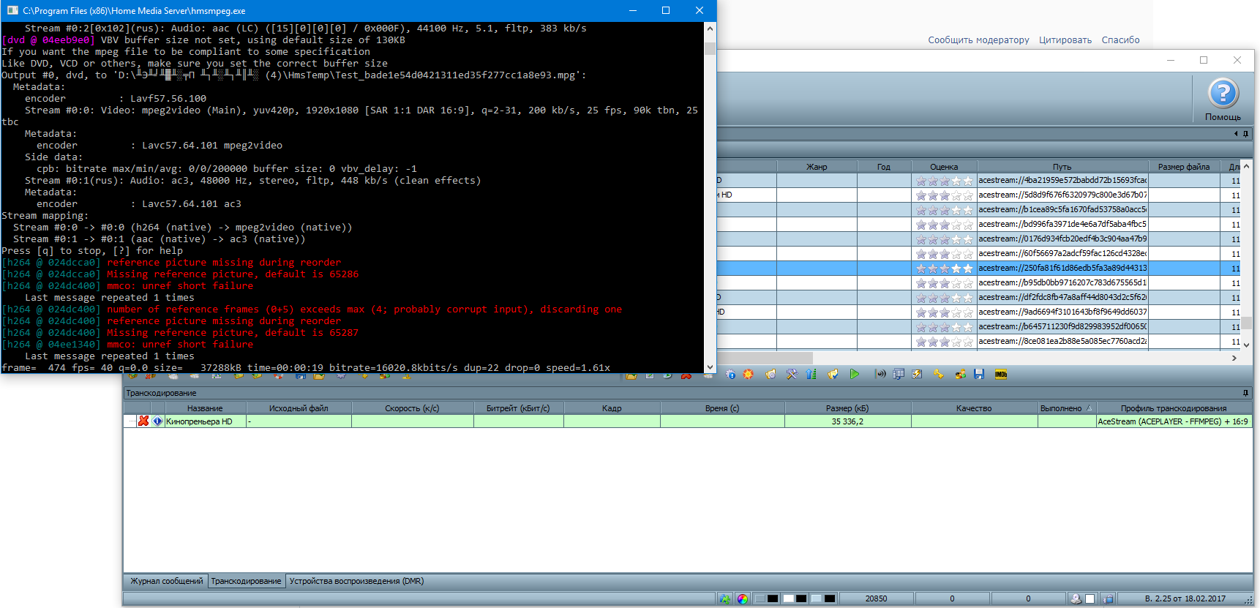Toggle the white checkbox in the status bar

(x=1090, y=598)
